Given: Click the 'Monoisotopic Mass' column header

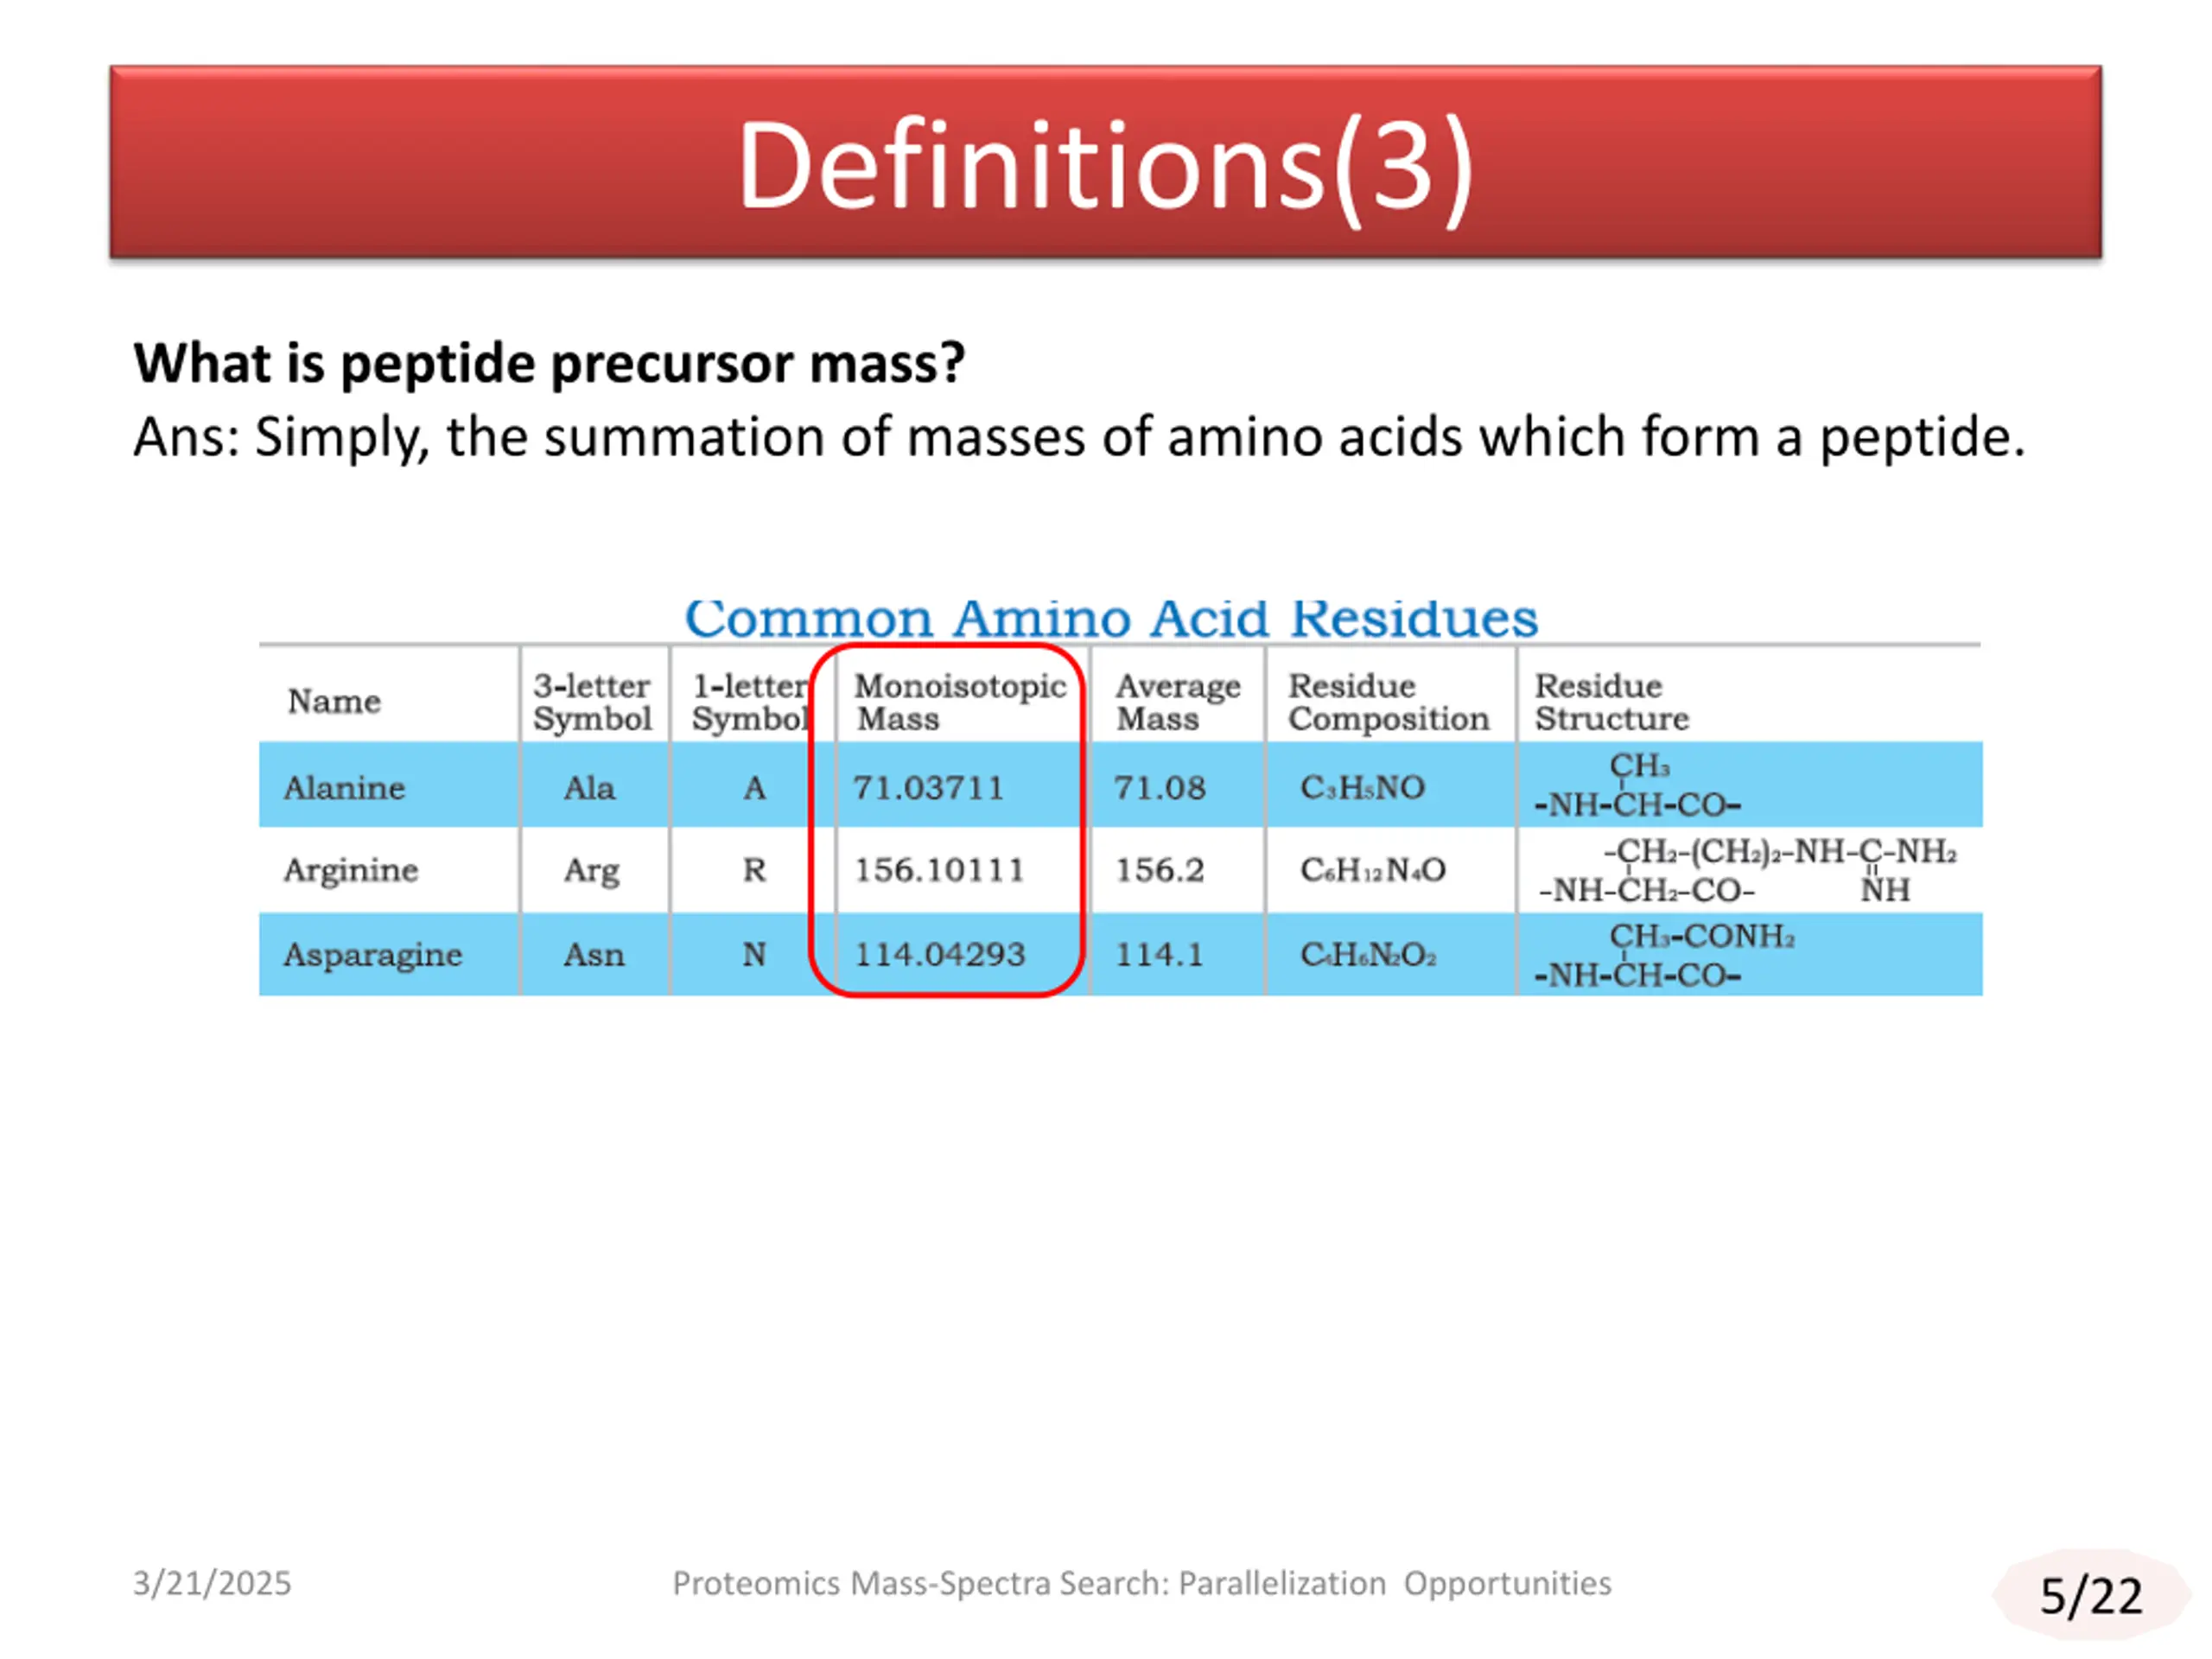Looking at the screenshot, I should click(x=960, y=702).
